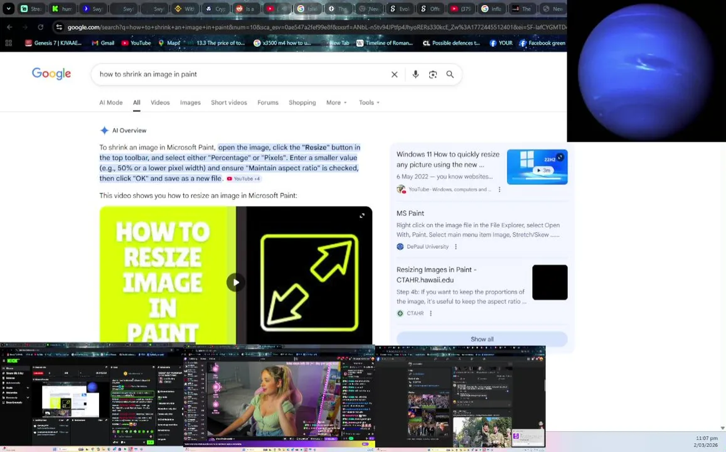Open the 'Facebook green' bookmark
Viewport: 726px width, 452px height.
click(x=542, y=43)
